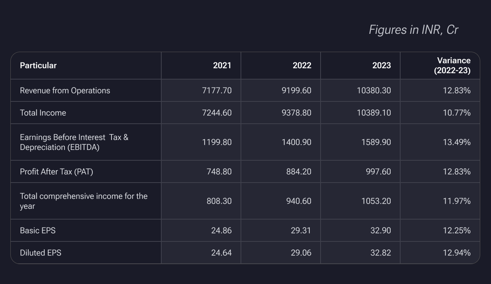Click the Variance (2022-23) column header
491x284 pixels.
click(x=454, y=66)
